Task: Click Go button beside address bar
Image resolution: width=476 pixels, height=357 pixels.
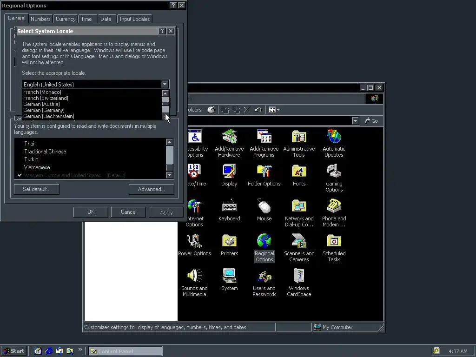Action: pos(371,121)
